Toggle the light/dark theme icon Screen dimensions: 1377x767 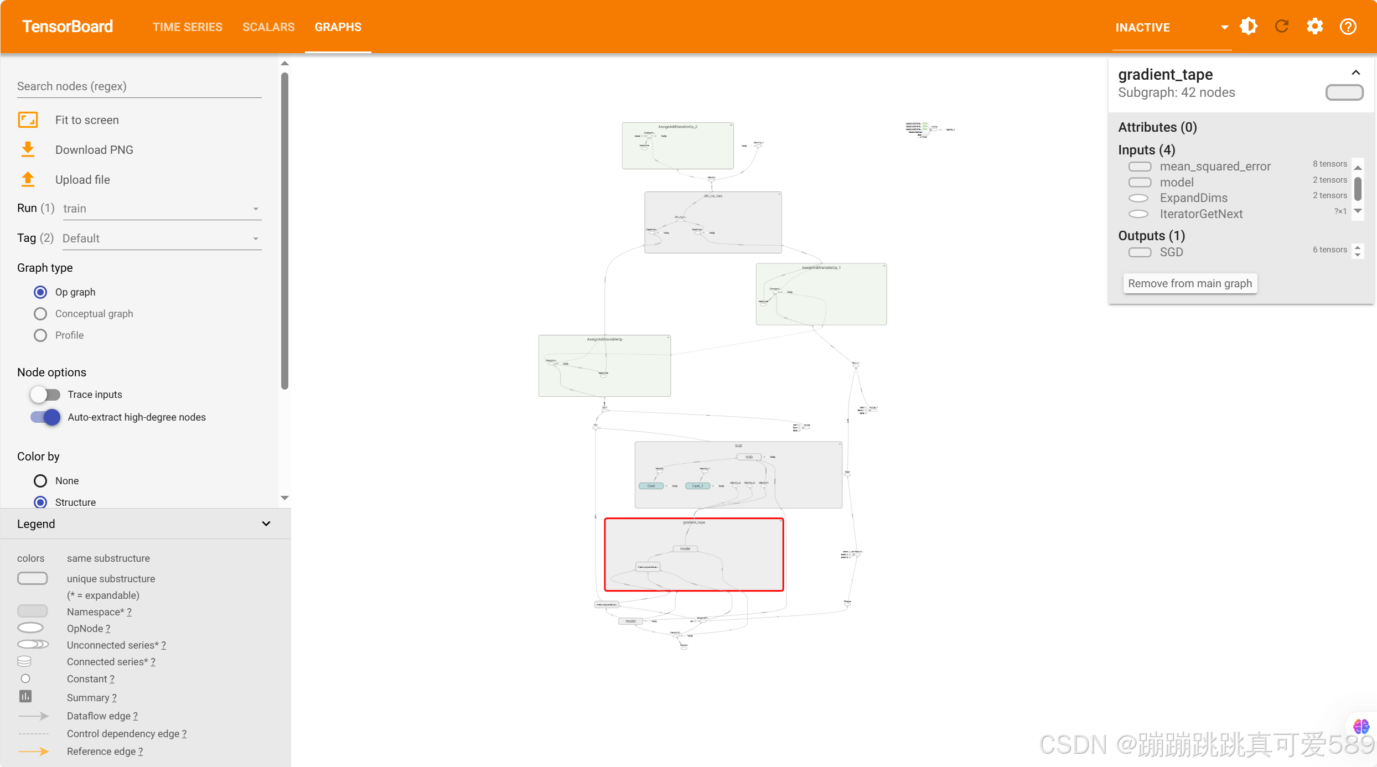[x=1249, y=27]
